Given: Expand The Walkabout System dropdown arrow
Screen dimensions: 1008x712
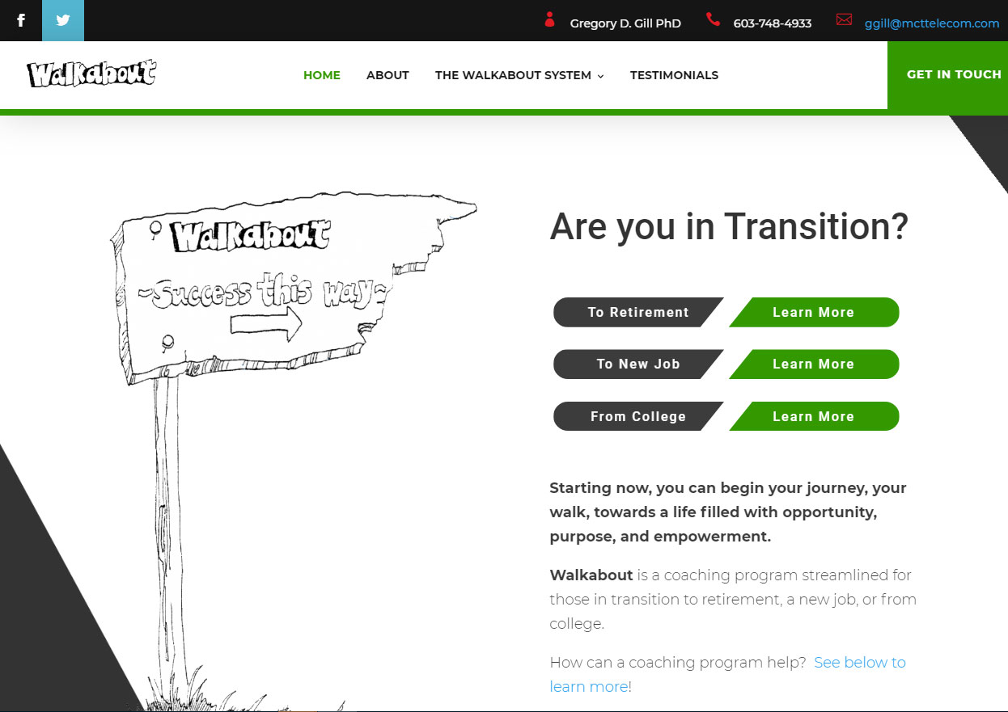Looking at the screenshot, I should (x=601, y=76).
